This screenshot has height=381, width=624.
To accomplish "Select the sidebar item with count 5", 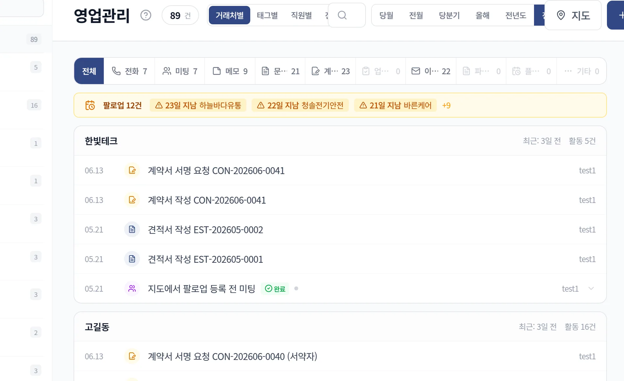I will click(22, 67).
